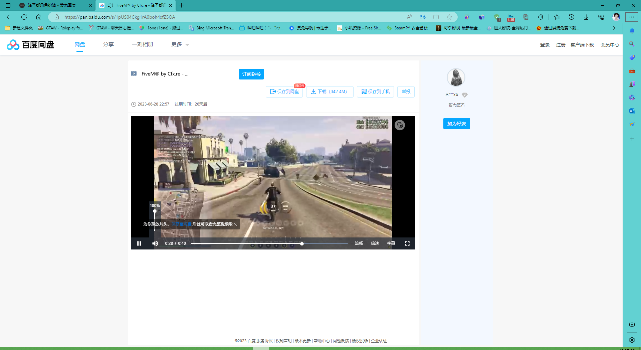
Task: Open a new browser tab
Action: click(x=182, y=5)
